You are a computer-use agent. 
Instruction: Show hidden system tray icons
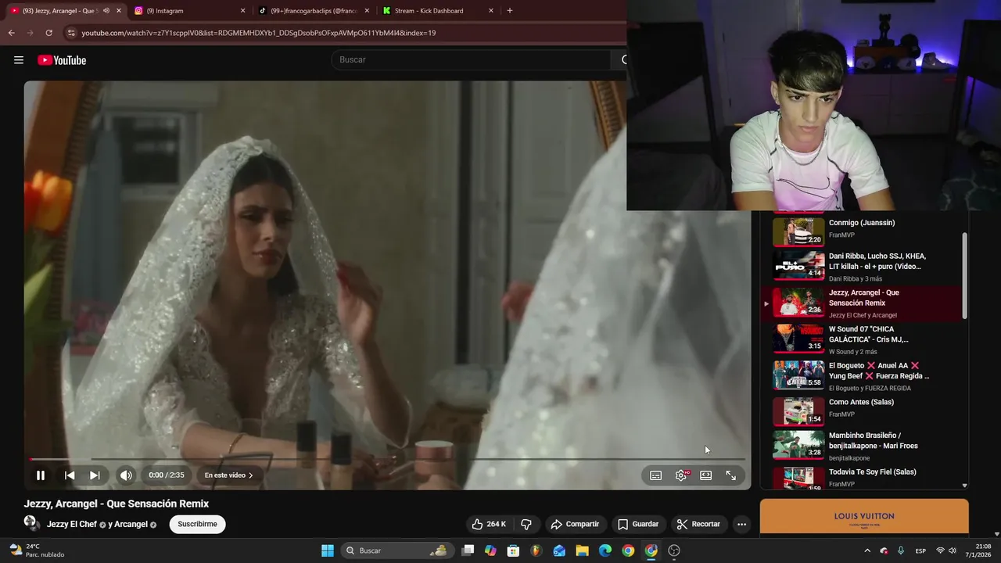click(x=866, y=550)
